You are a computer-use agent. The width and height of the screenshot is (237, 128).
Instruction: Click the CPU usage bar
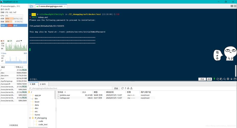[x=14, y=16]
